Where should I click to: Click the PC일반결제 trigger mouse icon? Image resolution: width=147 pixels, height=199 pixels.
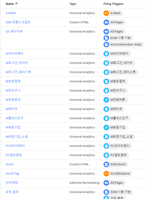[x=106, y=155]
